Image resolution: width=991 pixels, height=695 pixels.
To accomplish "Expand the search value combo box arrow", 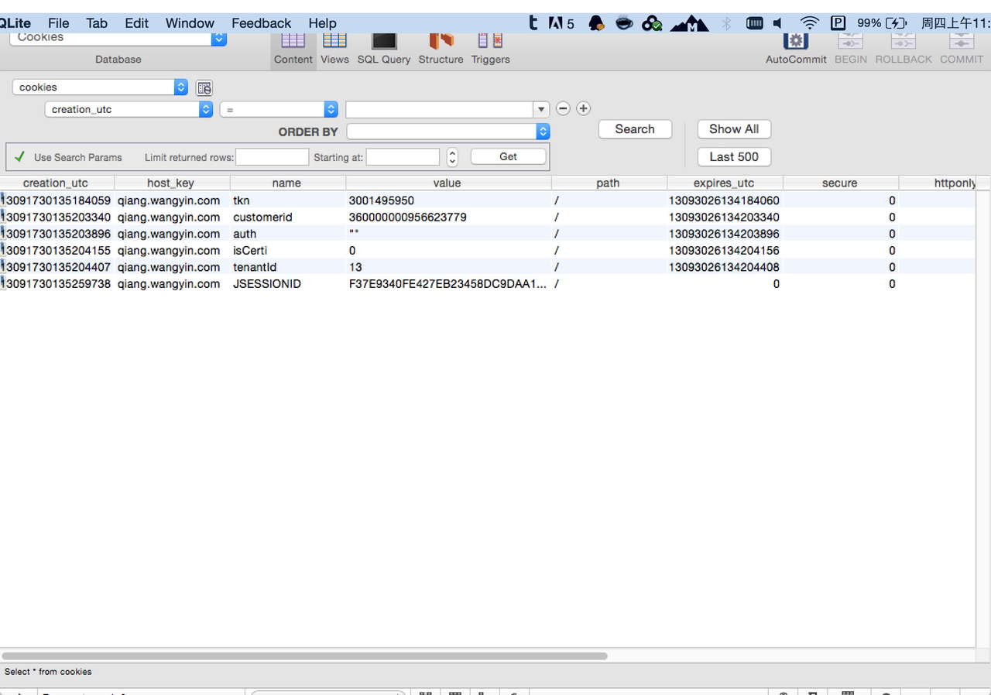I will click(541, 109).
